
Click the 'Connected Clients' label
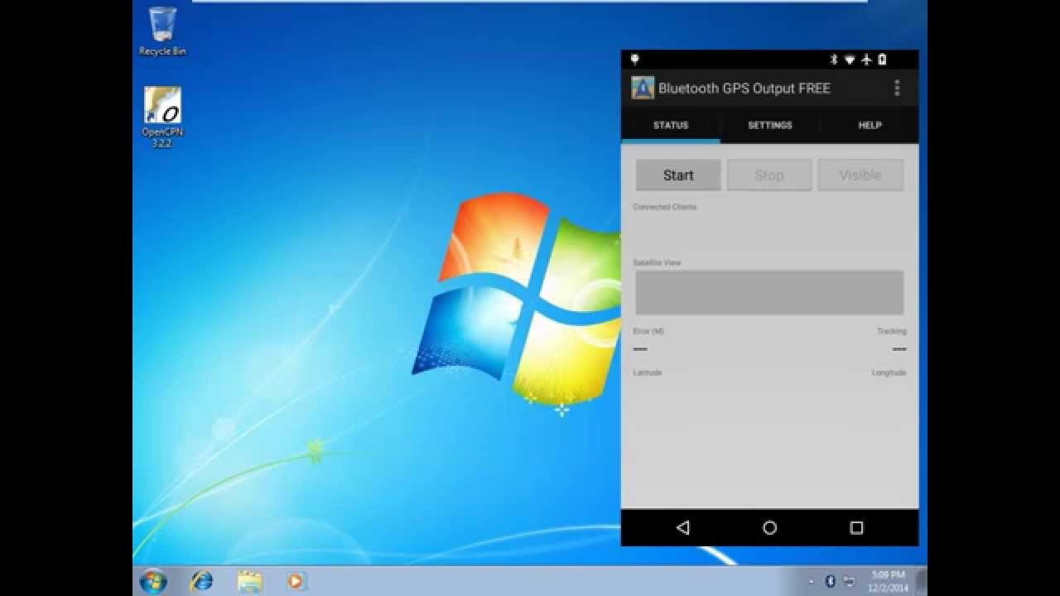665,207
